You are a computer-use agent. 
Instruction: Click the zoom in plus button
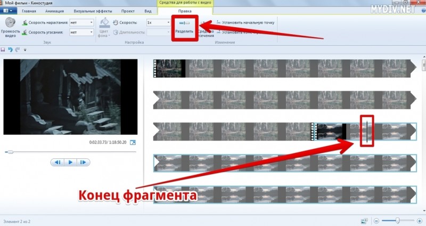coord(420,221)
